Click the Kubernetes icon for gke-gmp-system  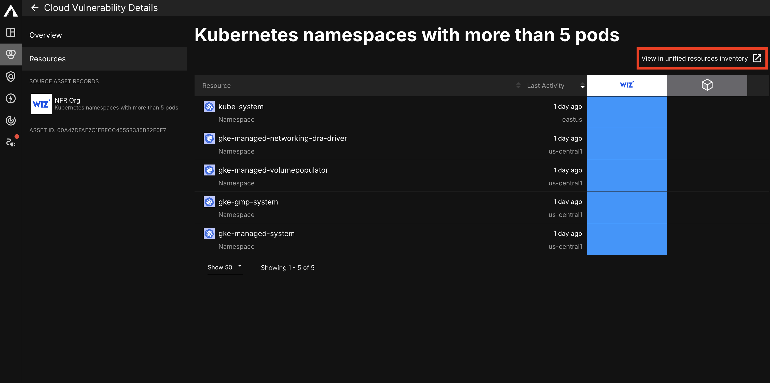209,202
